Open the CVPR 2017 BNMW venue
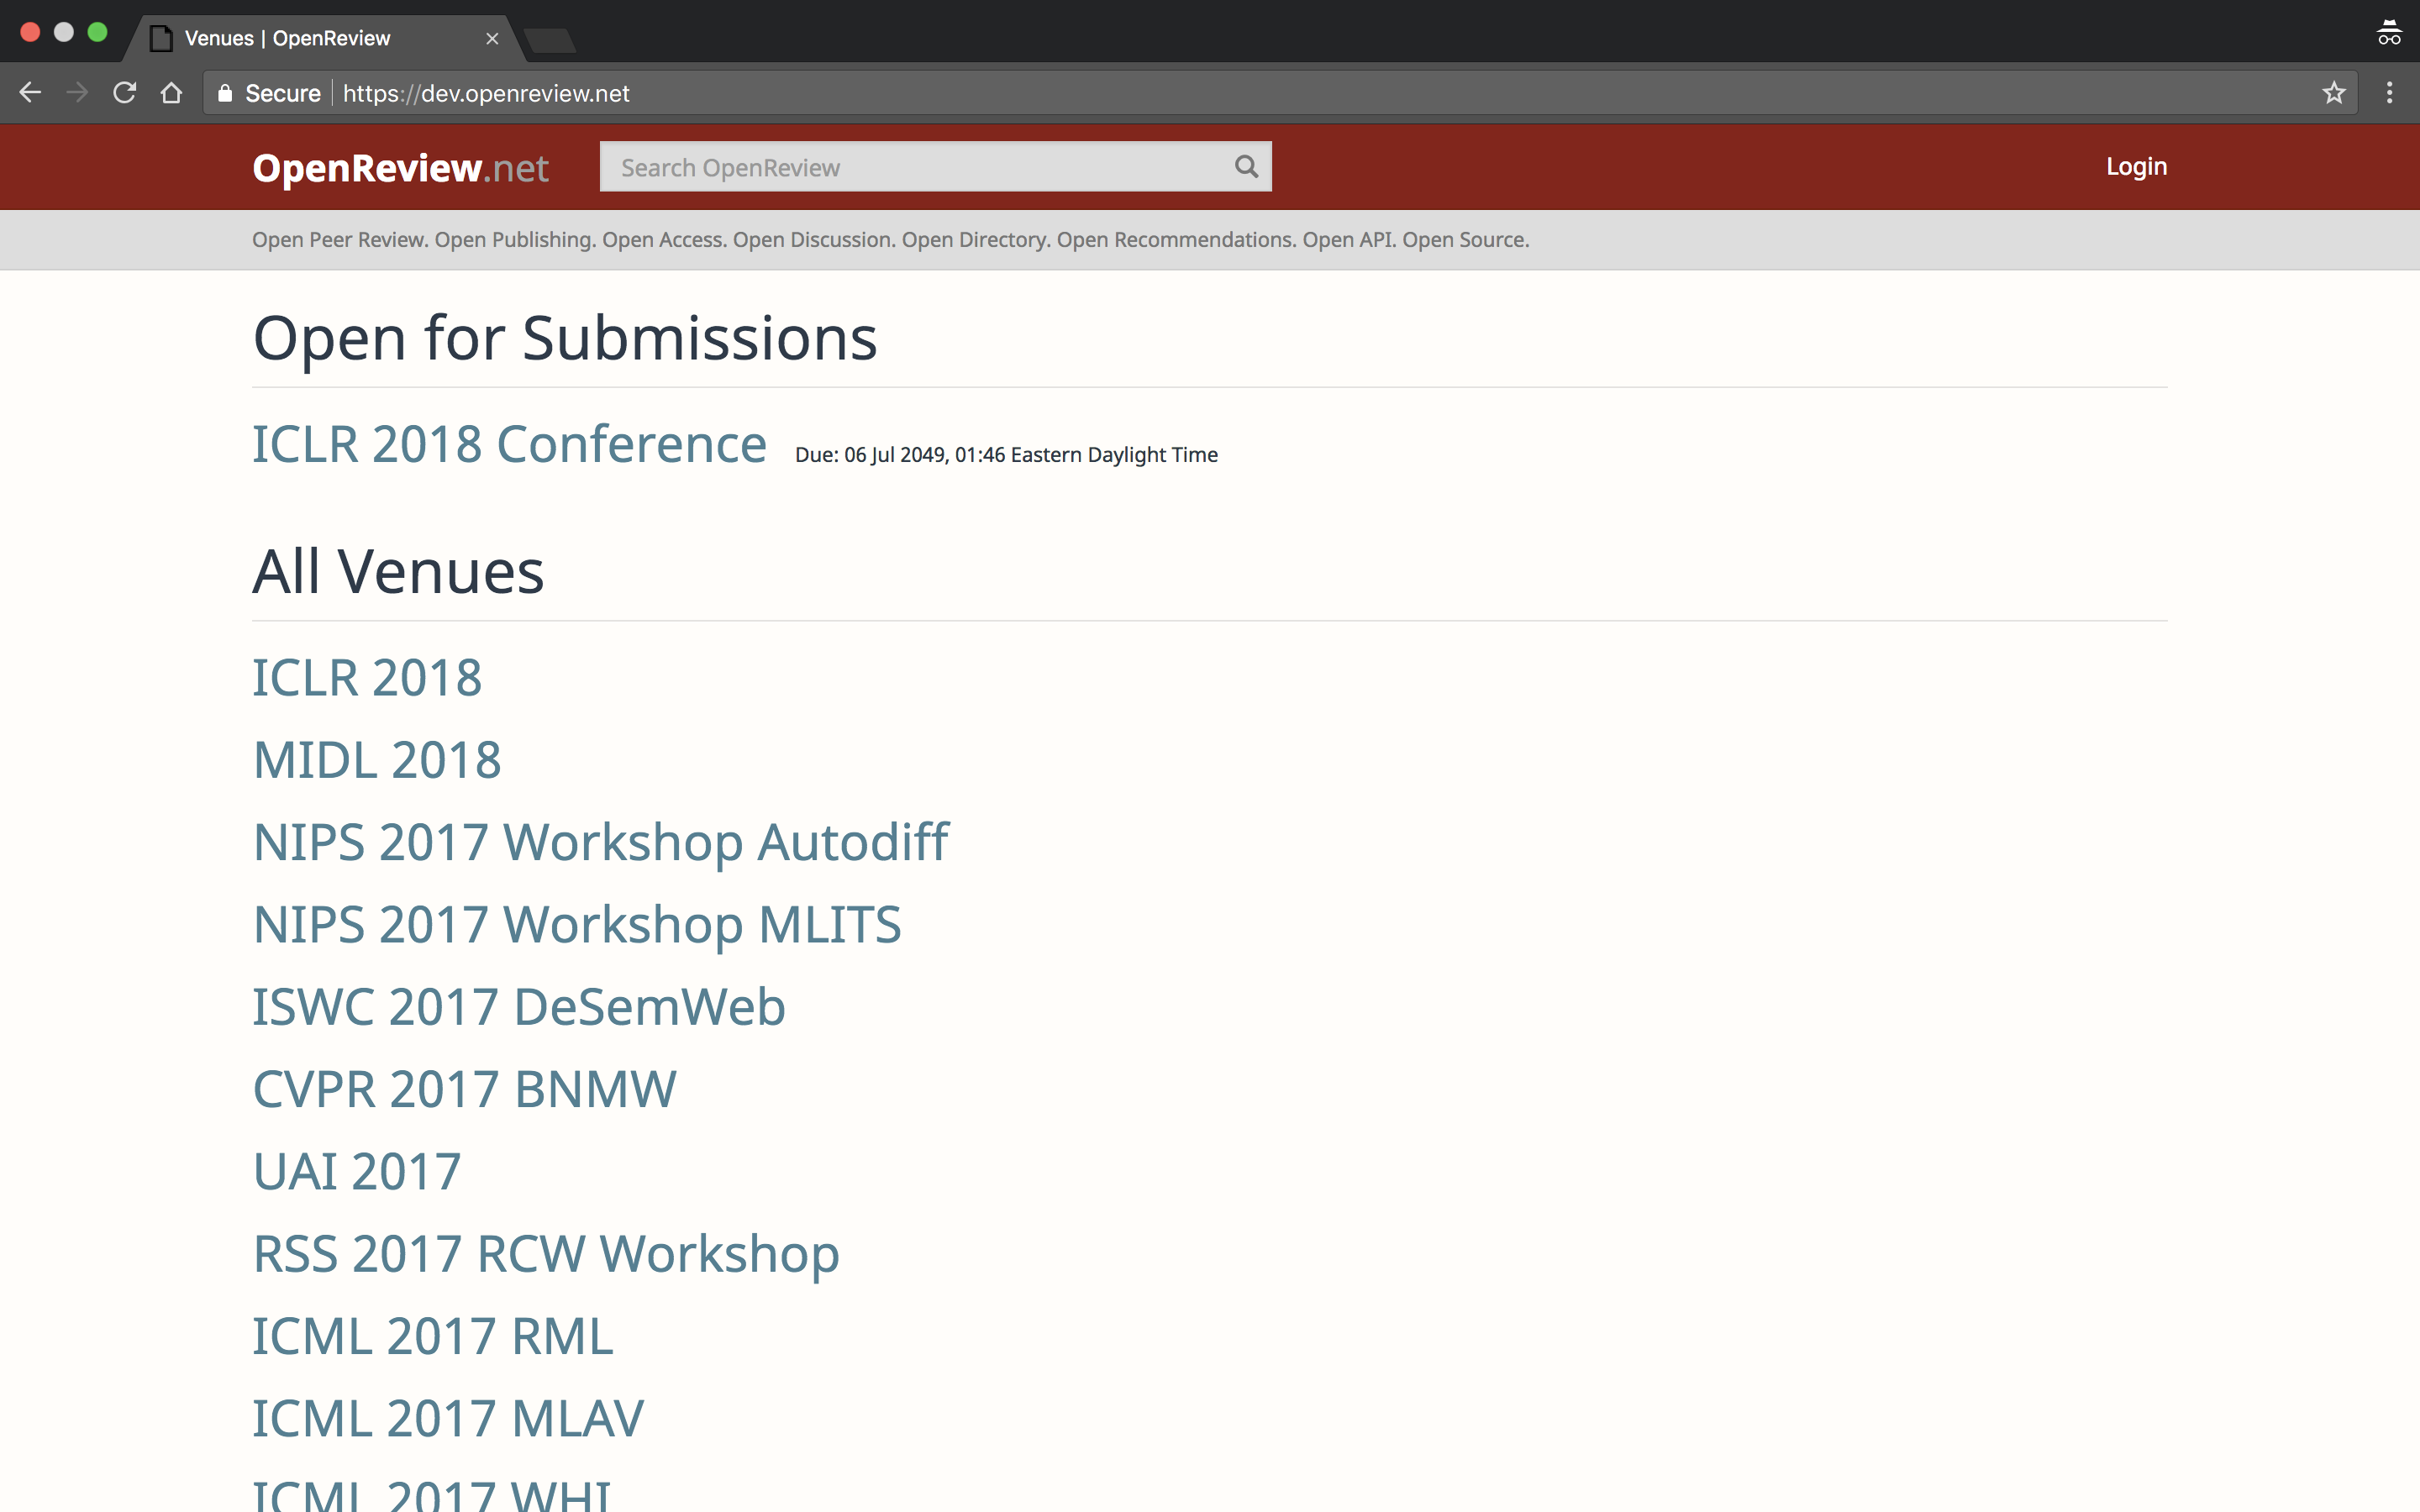 coord(465,1089)
